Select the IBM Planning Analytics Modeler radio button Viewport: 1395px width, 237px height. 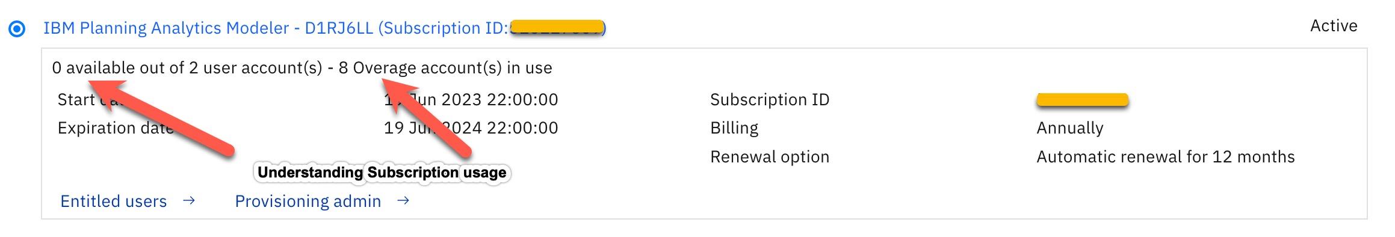pyautogui.click(x=17, y=28)
